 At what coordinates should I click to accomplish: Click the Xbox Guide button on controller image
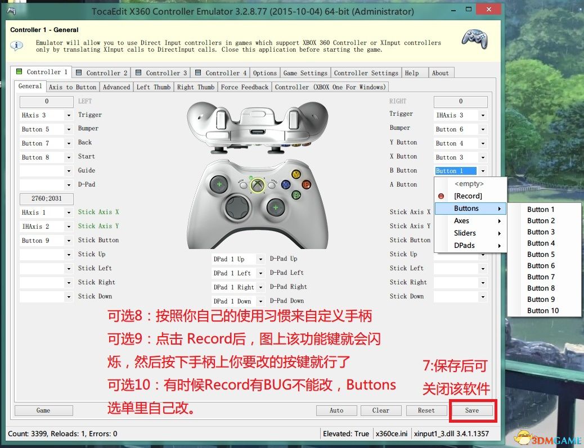257,185
